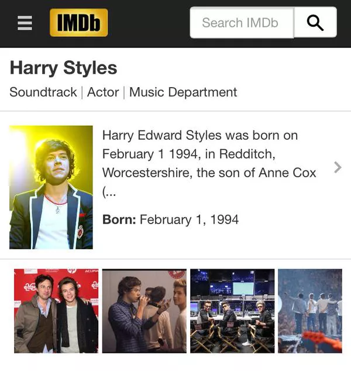Open the hamburger navigation menu
This screenshot has height=371, width=351.
pos(25,23)
